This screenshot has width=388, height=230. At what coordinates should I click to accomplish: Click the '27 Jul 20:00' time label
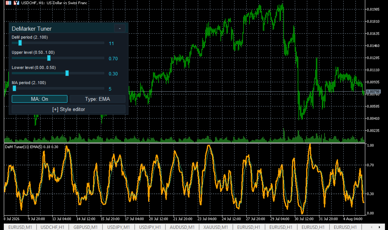coord(256,219)
